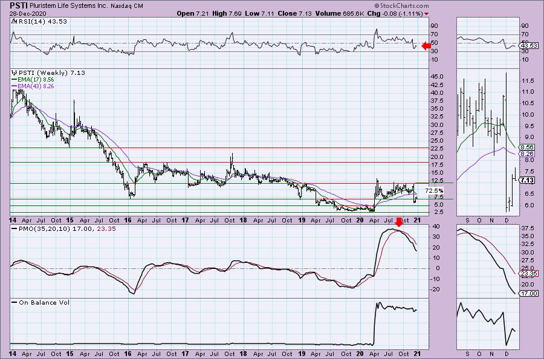
Task: Click the 'RSI(14) 43.53' indicator label
Action: (x=42, y=21)
